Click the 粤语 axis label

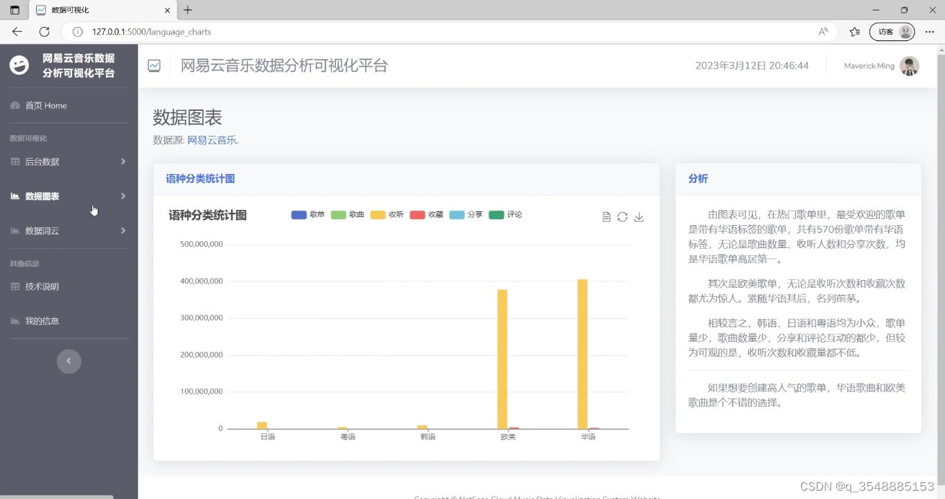tap(348, 437)
